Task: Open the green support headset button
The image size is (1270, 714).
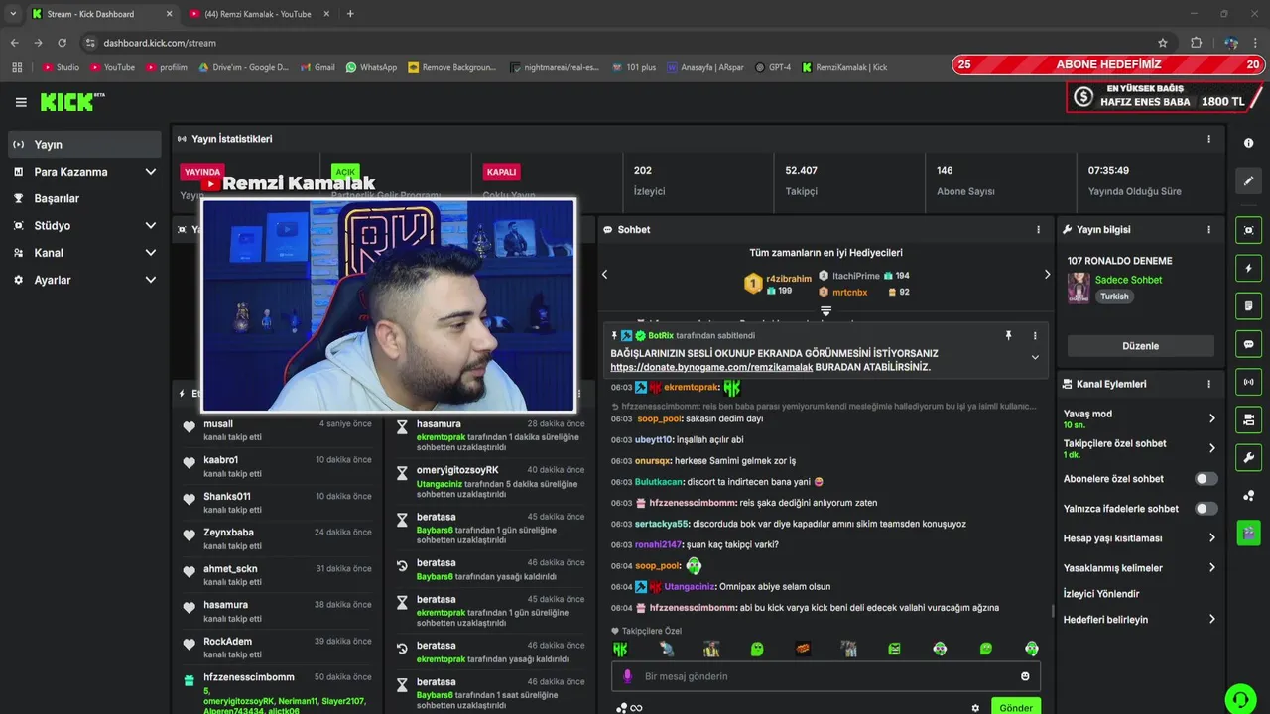Action: (x=1240, y=698)
